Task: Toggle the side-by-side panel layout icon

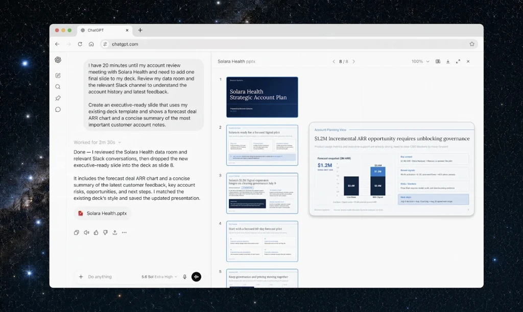Action: [x=438, y=62]
